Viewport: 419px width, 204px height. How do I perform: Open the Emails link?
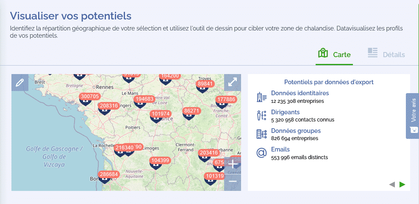click(280, 149)
